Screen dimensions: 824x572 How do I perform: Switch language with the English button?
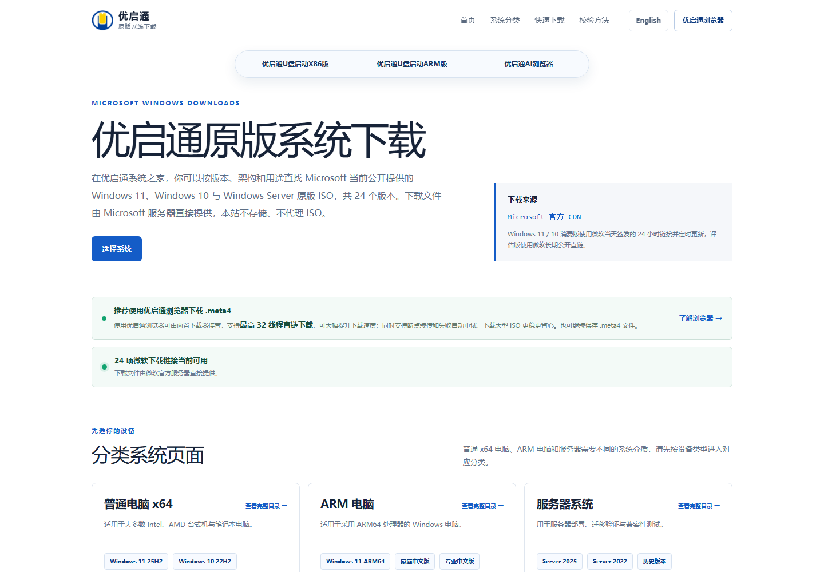[x=648, y=21]
